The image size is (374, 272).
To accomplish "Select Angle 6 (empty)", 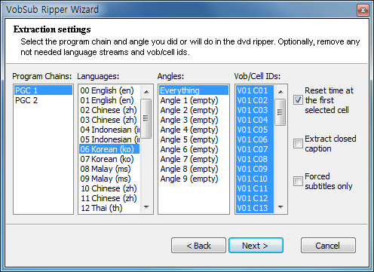I will [x=194, y=149].
